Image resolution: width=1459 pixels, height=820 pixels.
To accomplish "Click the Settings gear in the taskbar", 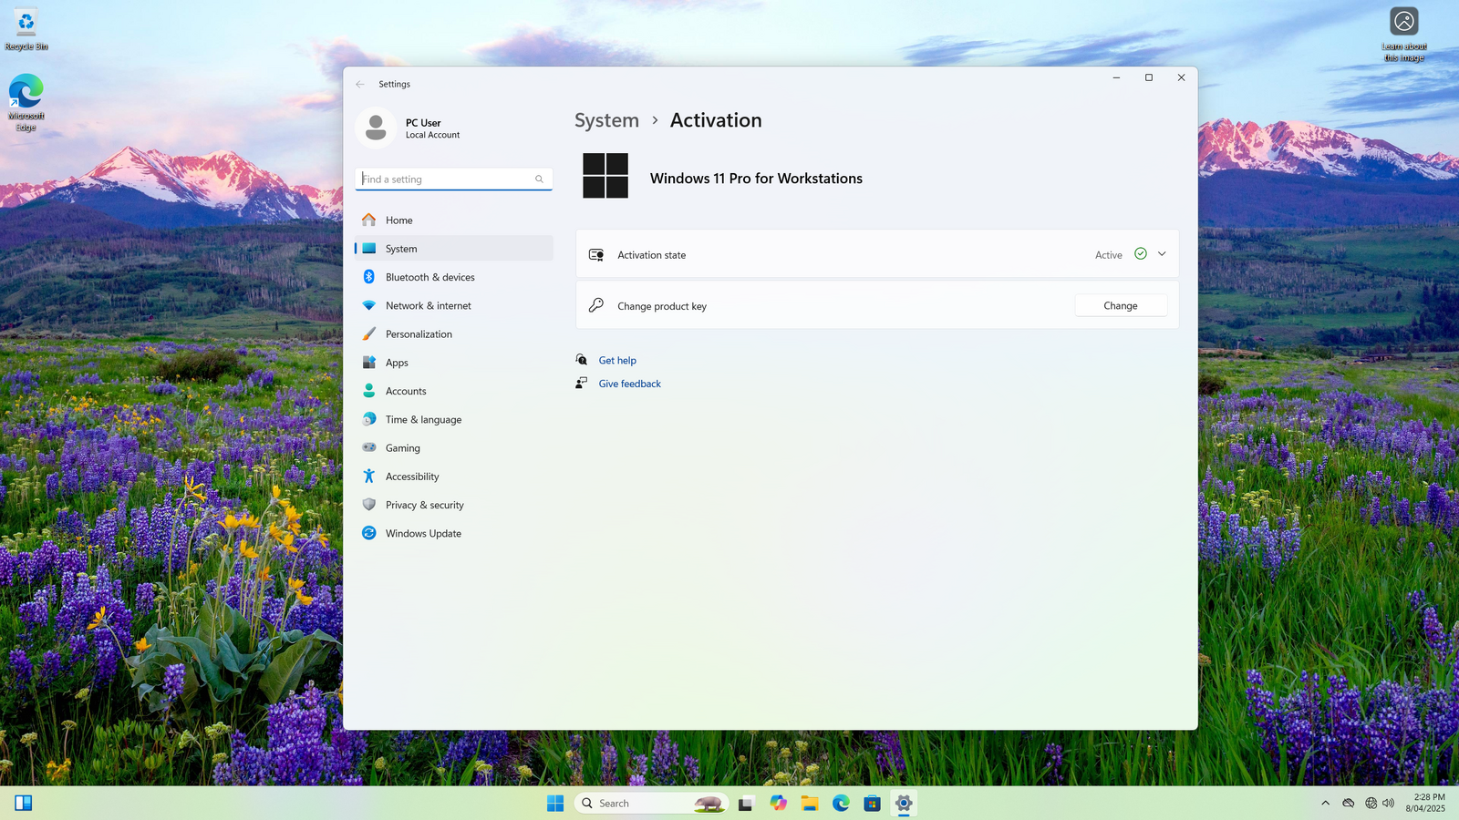I will click(x=904, y=803).
